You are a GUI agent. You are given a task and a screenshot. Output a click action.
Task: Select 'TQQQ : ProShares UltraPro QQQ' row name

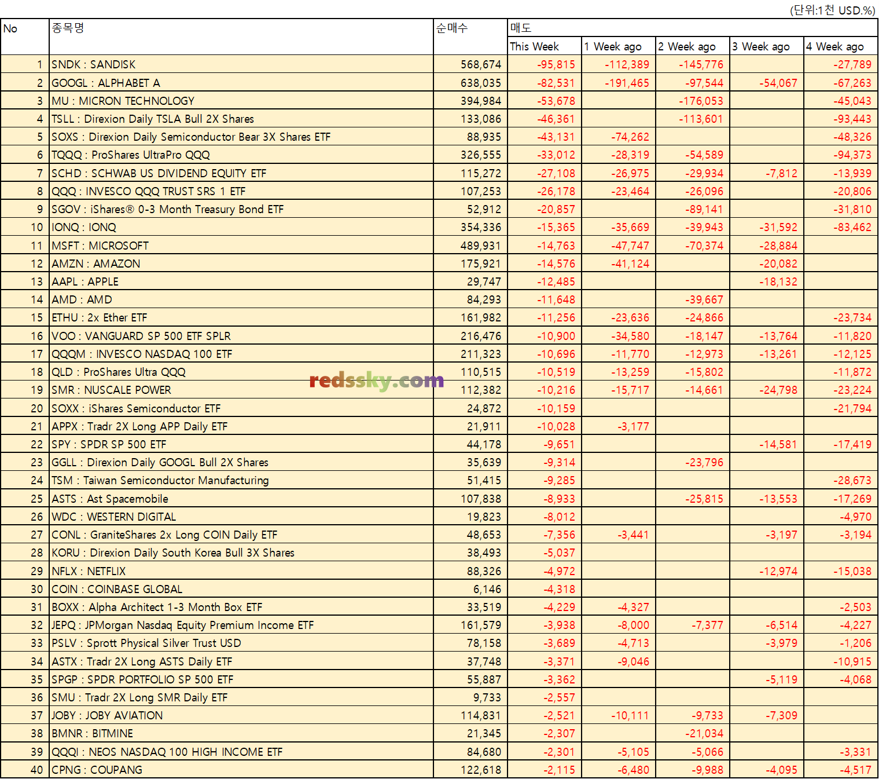pyautogui.click(x=241, y=155)
